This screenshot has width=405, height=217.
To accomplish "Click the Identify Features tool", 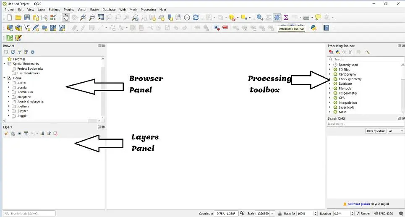I will tap(259, 17).
